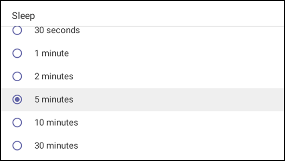Image resolution: width=285 pixels, height=161 pixels.
Task: Click the Sleep dialog title
Action: coord(23,16)
